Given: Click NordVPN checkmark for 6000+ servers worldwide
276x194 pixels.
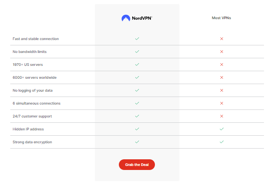Looking at the screenshot, I should (x=137, y=77).
